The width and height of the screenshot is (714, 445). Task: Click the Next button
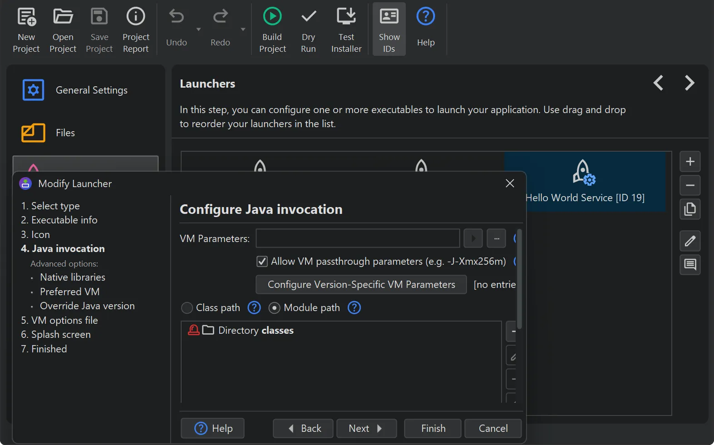click(x=367, y=428)
